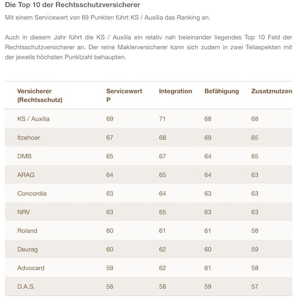Viewport: 296px width, 299px height.
Task: Click KS / Auxilia's Integration score of 71
Action: point(162,119)
